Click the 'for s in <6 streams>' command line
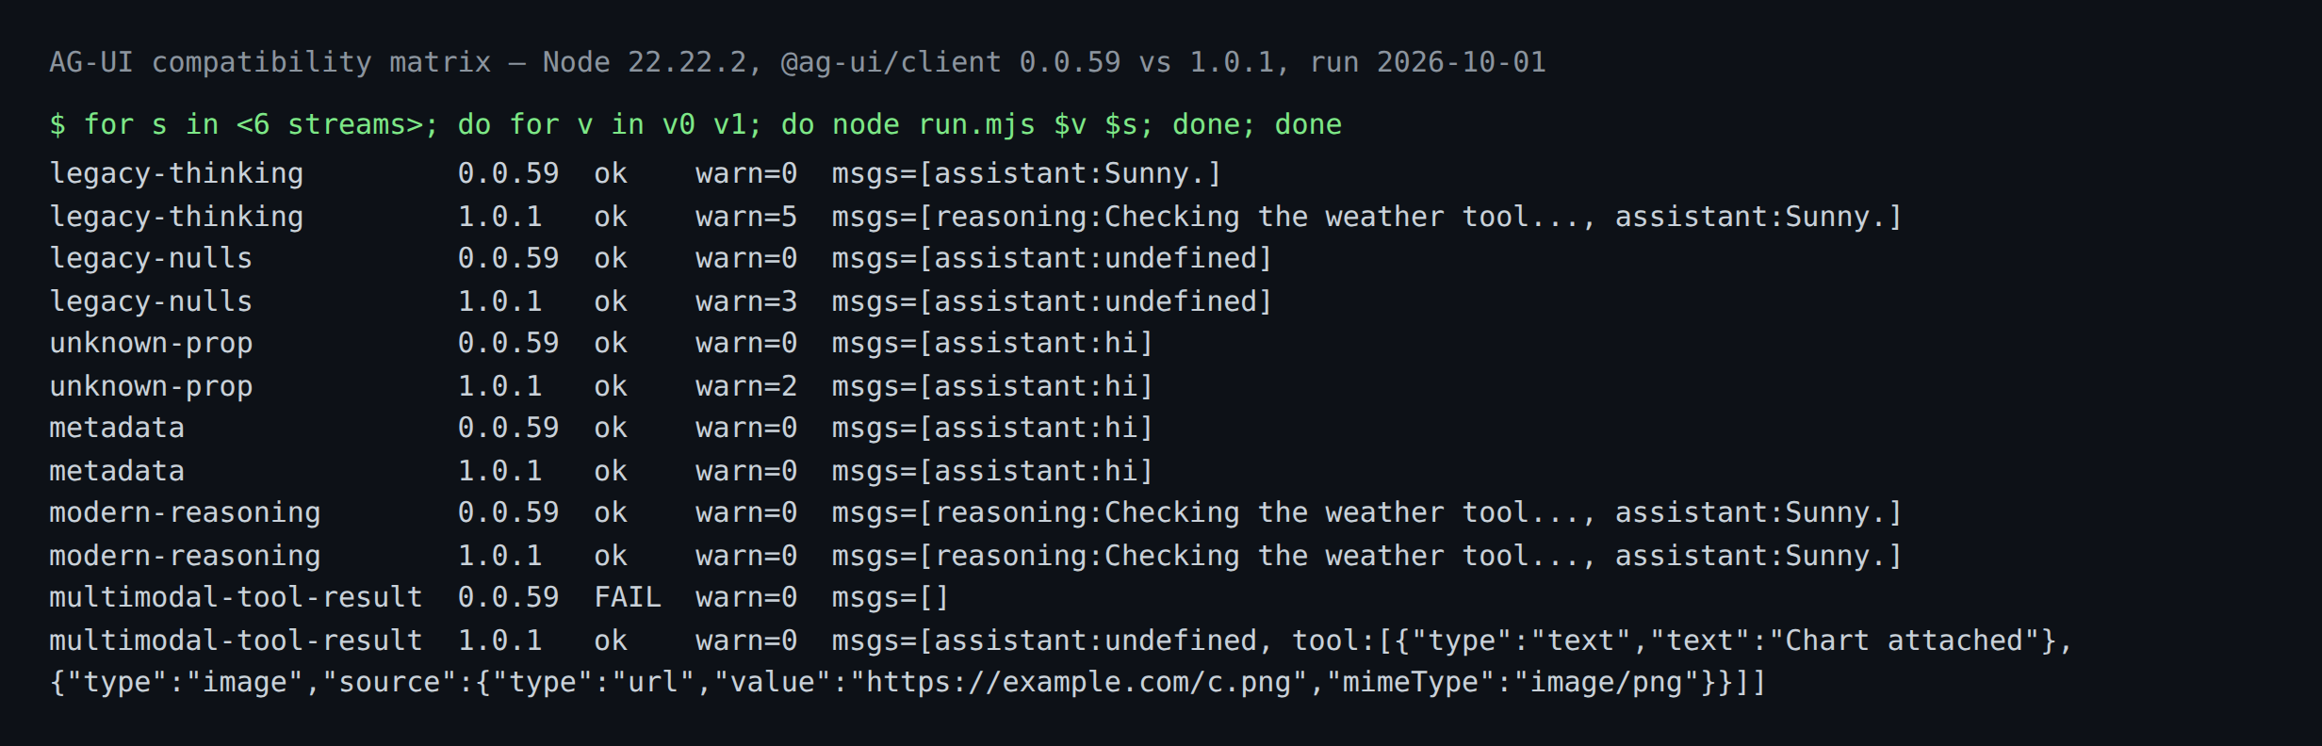 pos(695,124)
